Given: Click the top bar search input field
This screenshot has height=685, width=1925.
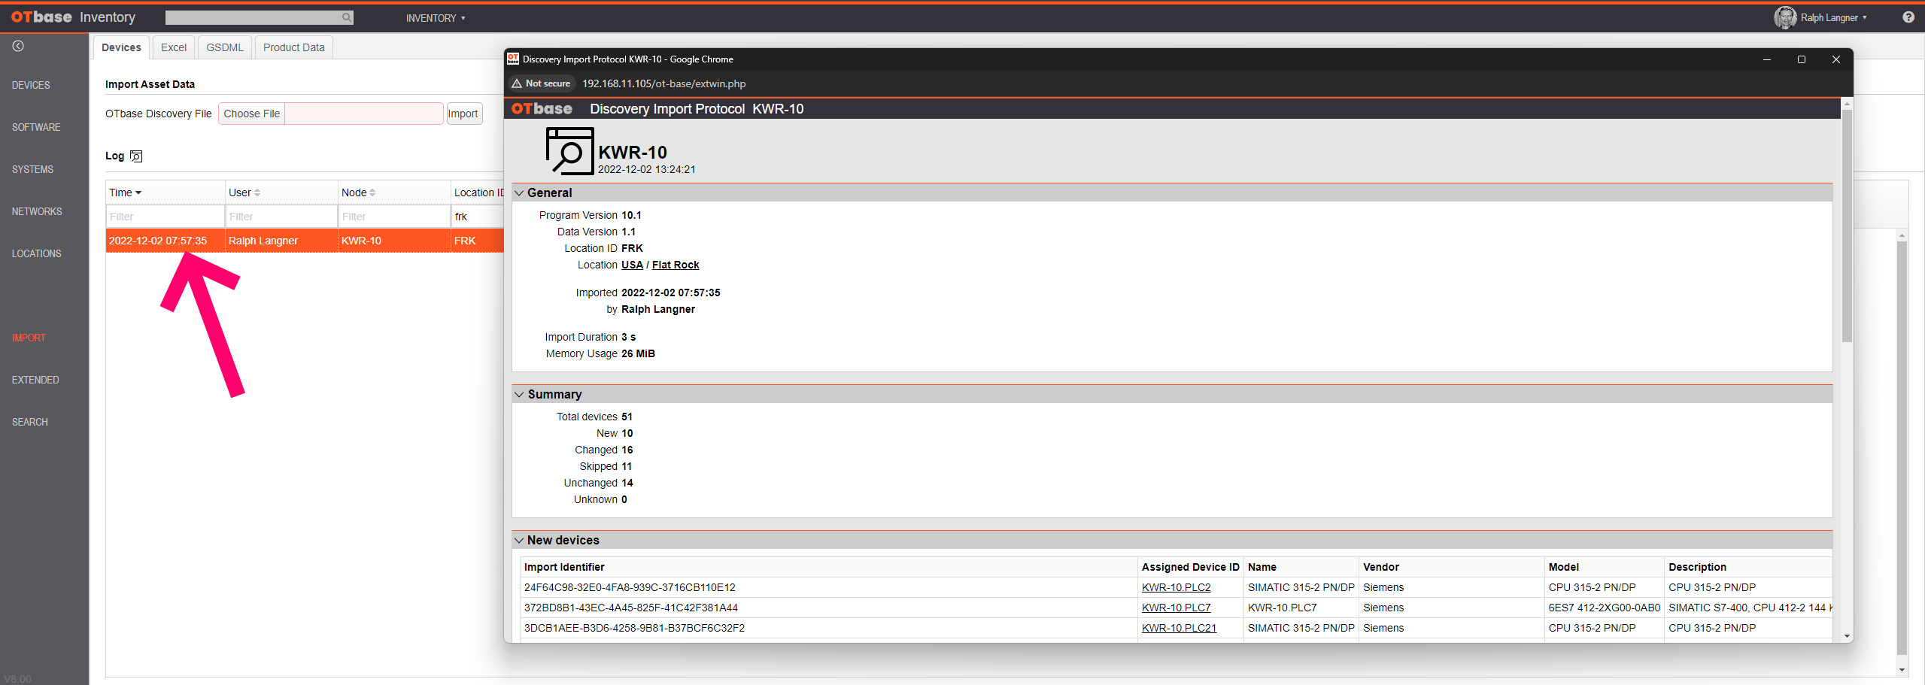Looking at the screenshot, I should coord(253,17).
